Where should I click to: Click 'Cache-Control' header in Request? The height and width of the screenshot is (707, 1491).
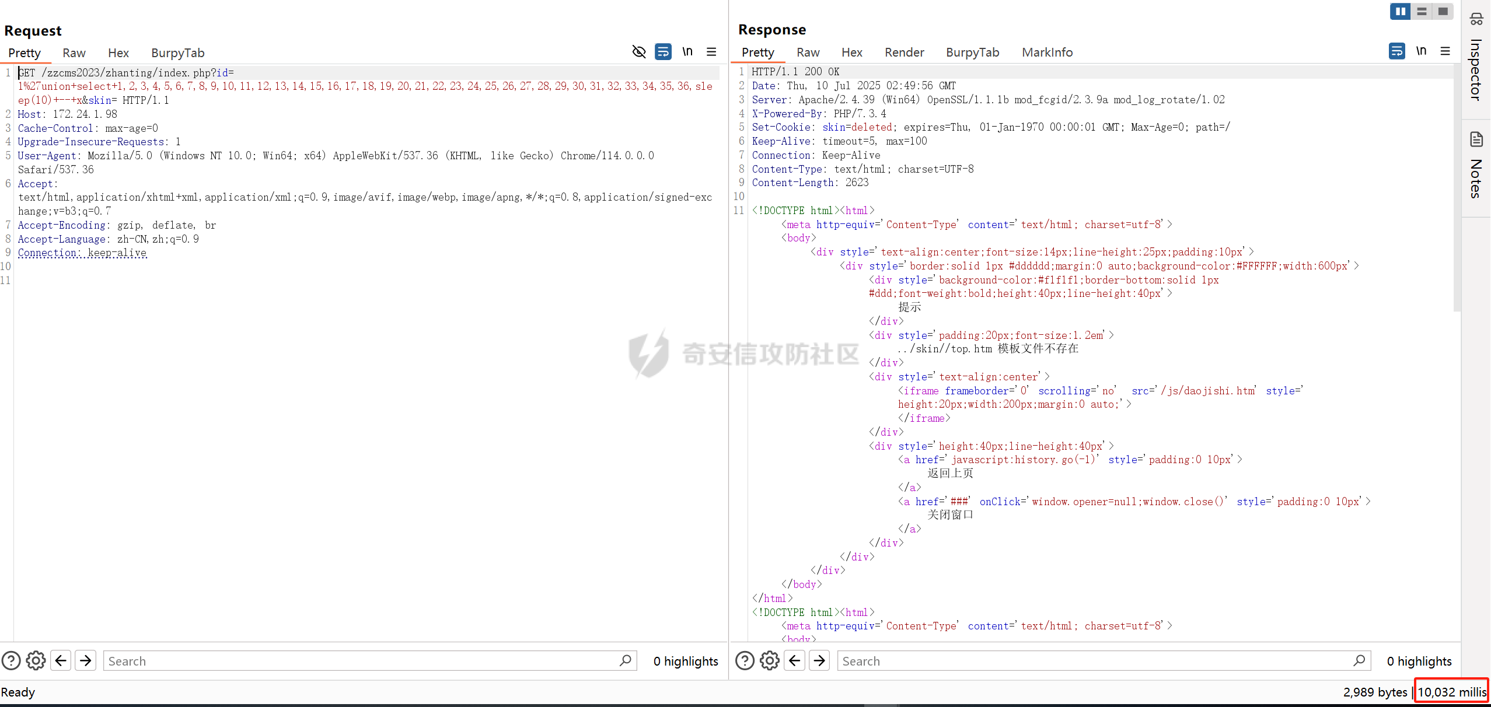(55, 128)
